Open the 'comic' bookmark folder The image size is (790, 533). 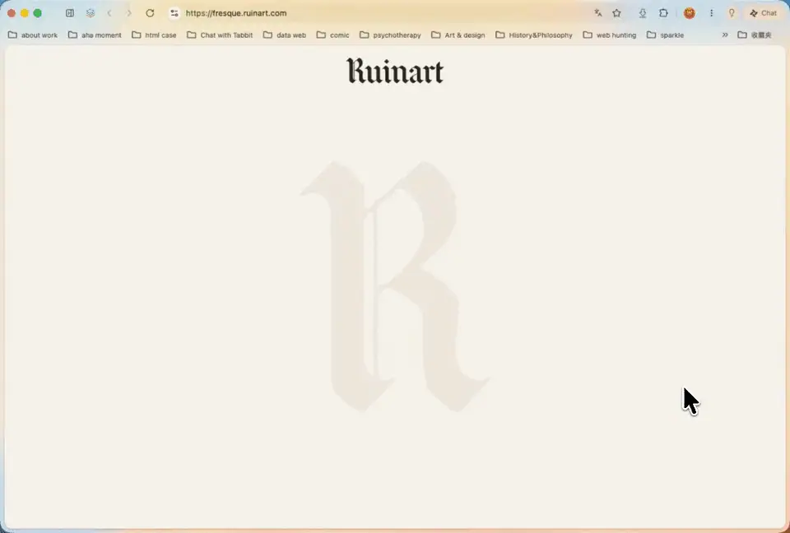(x=332, y=35)
